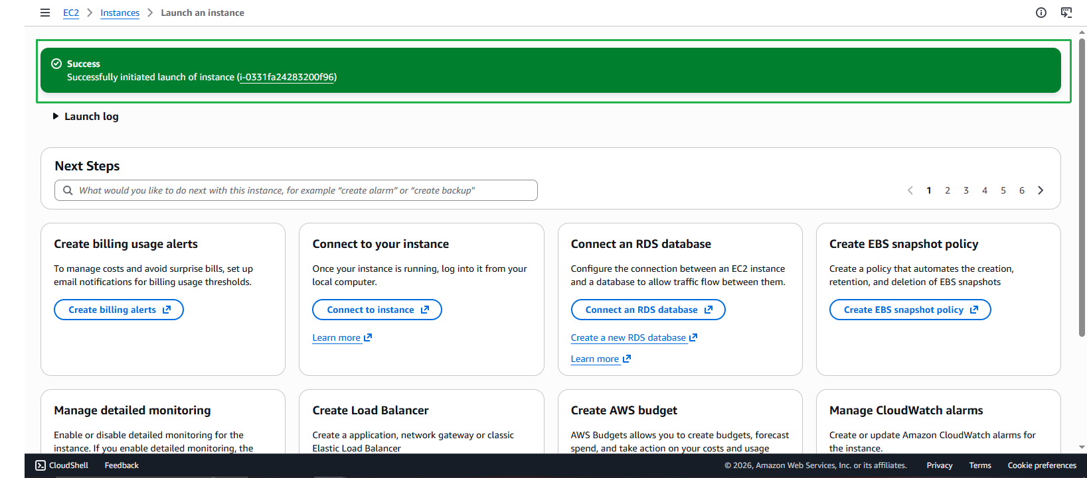
Task: Select page 1 of next steps
Action: (929, 190)
